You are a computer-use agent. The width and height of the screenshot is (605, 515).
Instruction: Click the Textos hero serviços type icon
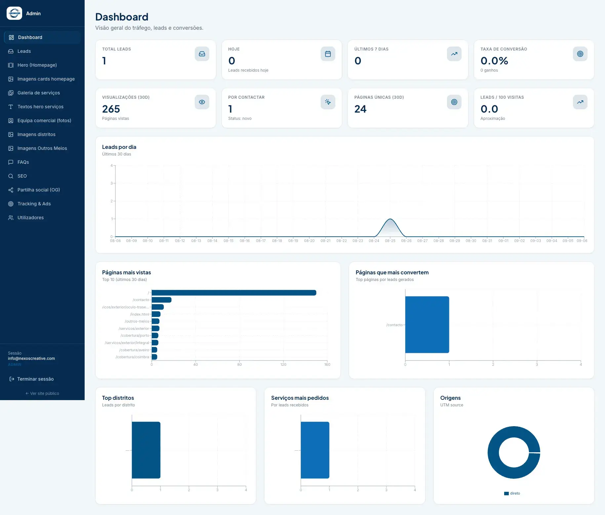coord(11,107)
